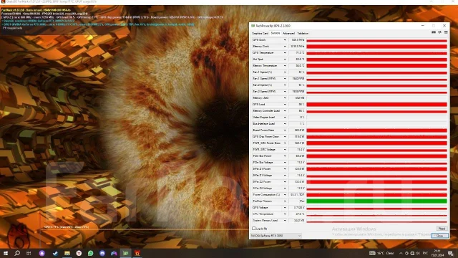The image size is (458, 258).
Task: Click GPU-Z refresh icon in title area
Action: click(439, 32)
